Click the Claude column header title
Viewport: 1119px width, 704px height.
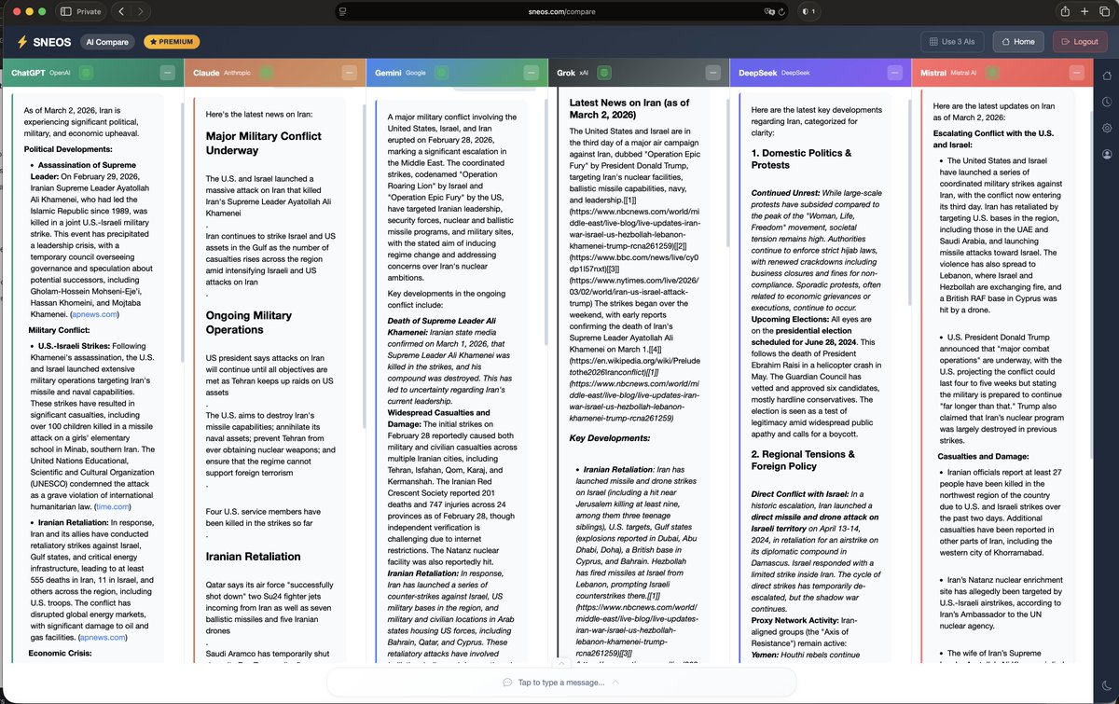pyautogui.click(x=206, y=72)
